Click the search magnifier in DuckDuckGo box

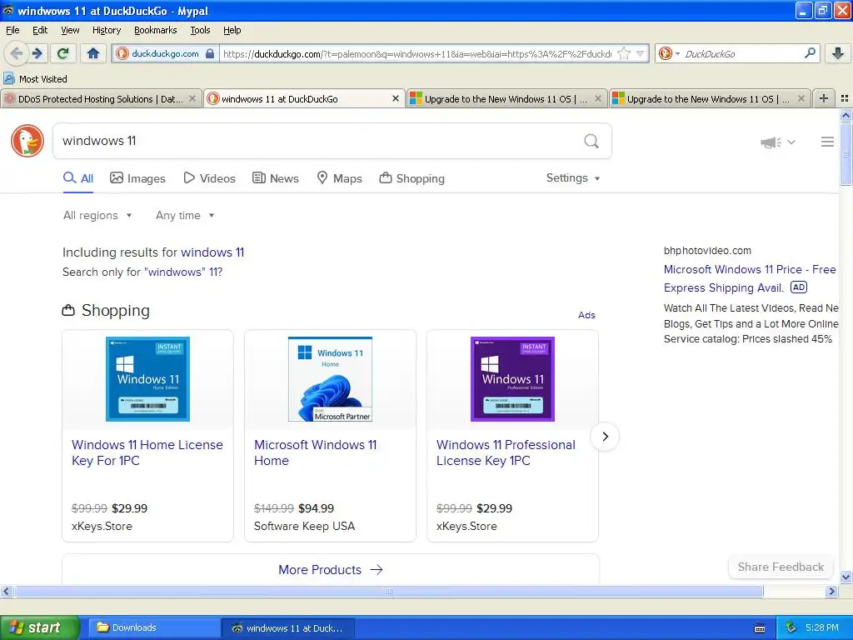[x=591, y=141]
